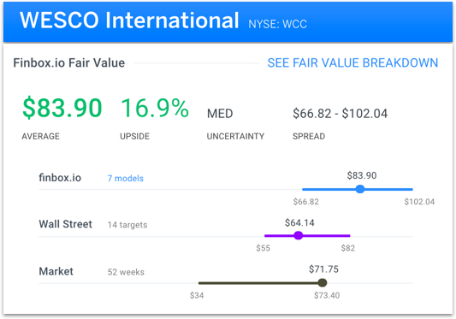
Task: Click the $66.82 - $102.04 spread value
Action: click(340, 114)
